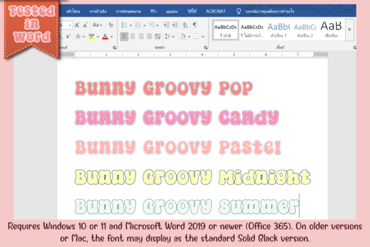Open the Change Case (Aa) menu
Image resolution: width=370 pixels, height=247 pixels.
(97, 25)
